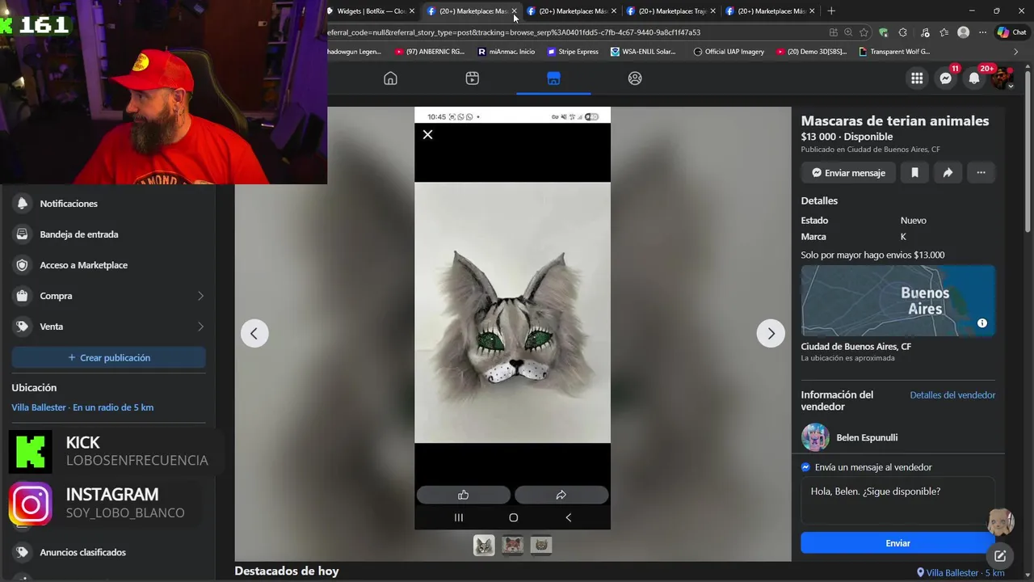Image resolution: width=1034 pixels, height=582 pixels.
Task: Select the third mask thumbnail
Action: click(541, 546)
